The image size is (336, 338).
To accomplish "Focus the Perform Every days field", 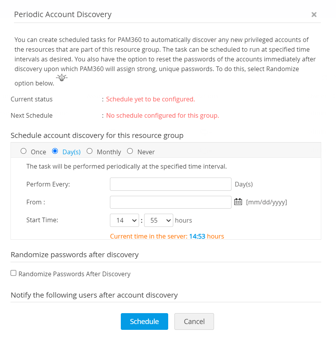I will (171, 184).
